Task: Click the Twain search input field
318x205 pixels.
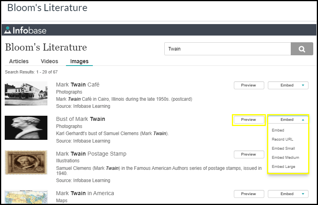Action: coord(227,49)
